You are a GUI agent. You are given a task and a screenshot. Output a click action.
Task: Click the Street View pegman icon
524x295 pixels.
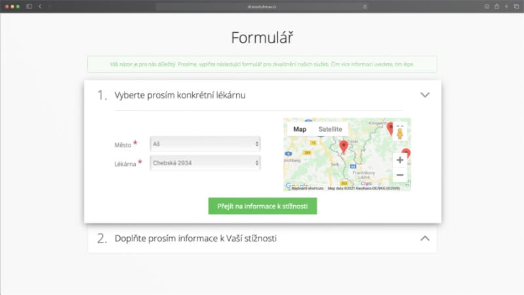tap(399, 133)
